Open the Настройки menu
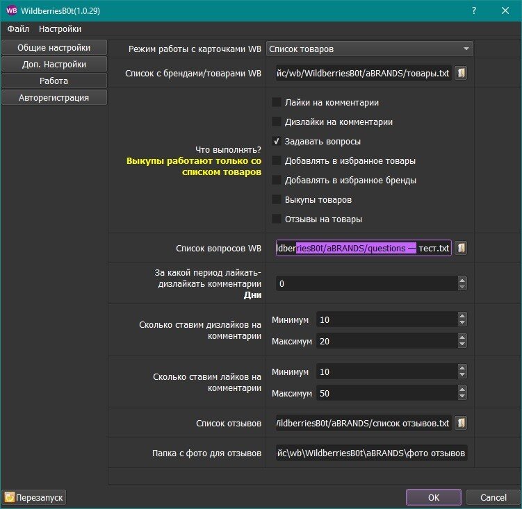Image resolution: width=522 pixels, height=509 pixels. (60, 29)
